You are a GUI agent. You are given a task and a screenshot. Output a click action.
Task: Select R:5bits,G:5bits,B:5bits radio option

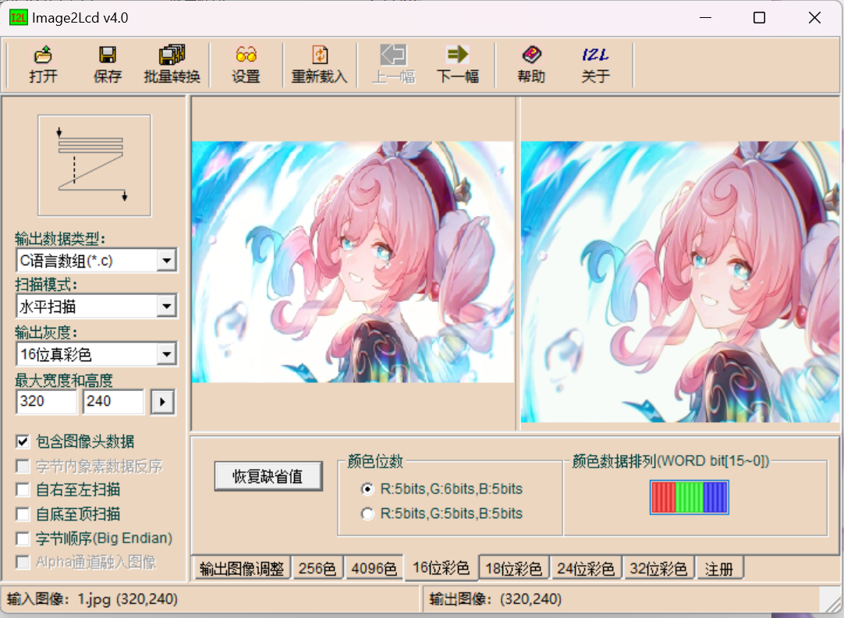tap(367, 513)
